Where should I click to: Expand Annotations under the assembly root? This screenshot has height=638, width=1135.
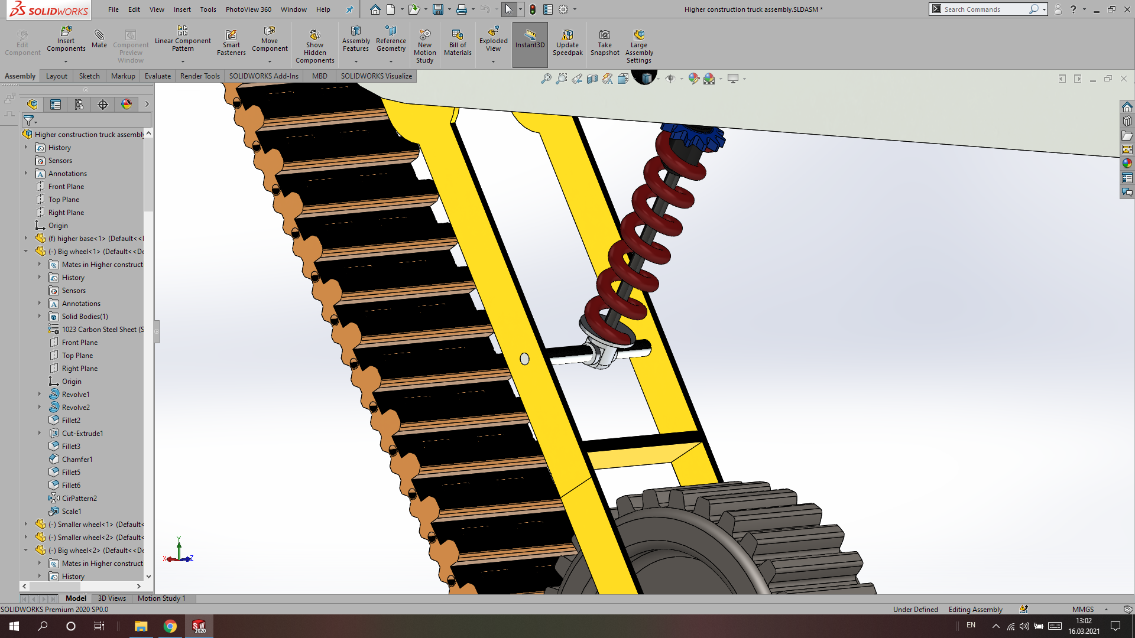pyautogui.click(x=26, y=173)
